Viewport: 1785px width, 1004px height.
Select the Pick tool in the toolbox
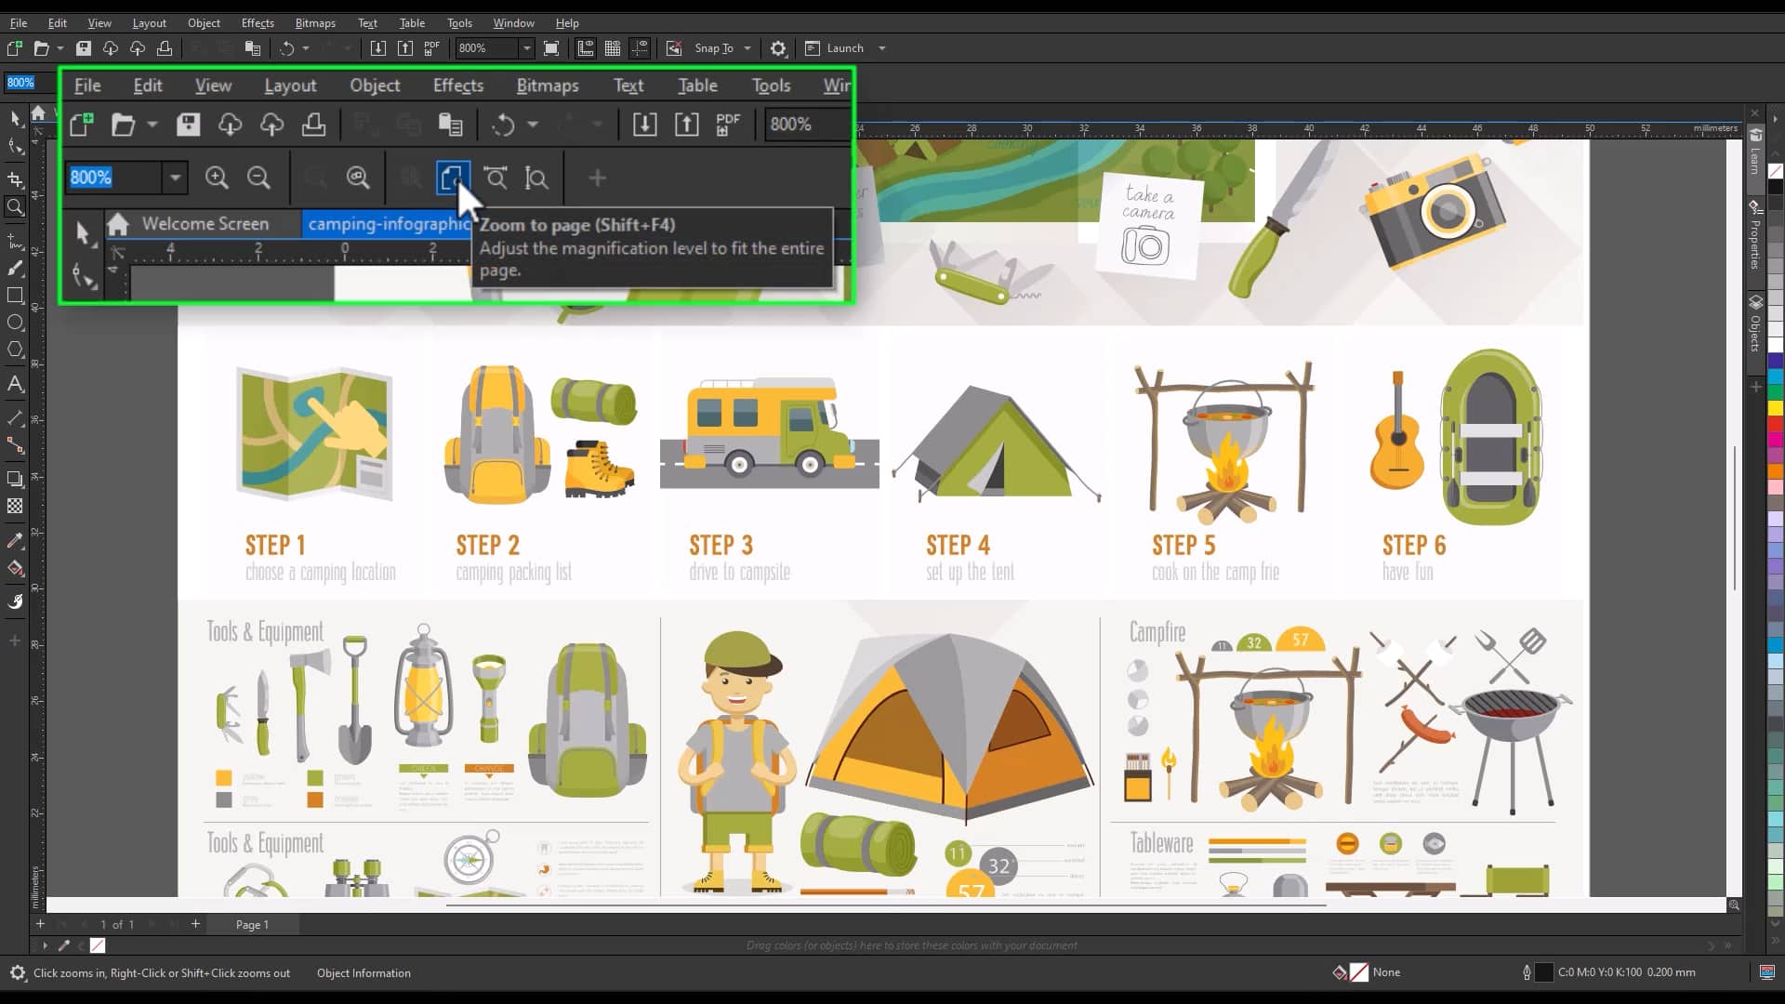point(15,118)
